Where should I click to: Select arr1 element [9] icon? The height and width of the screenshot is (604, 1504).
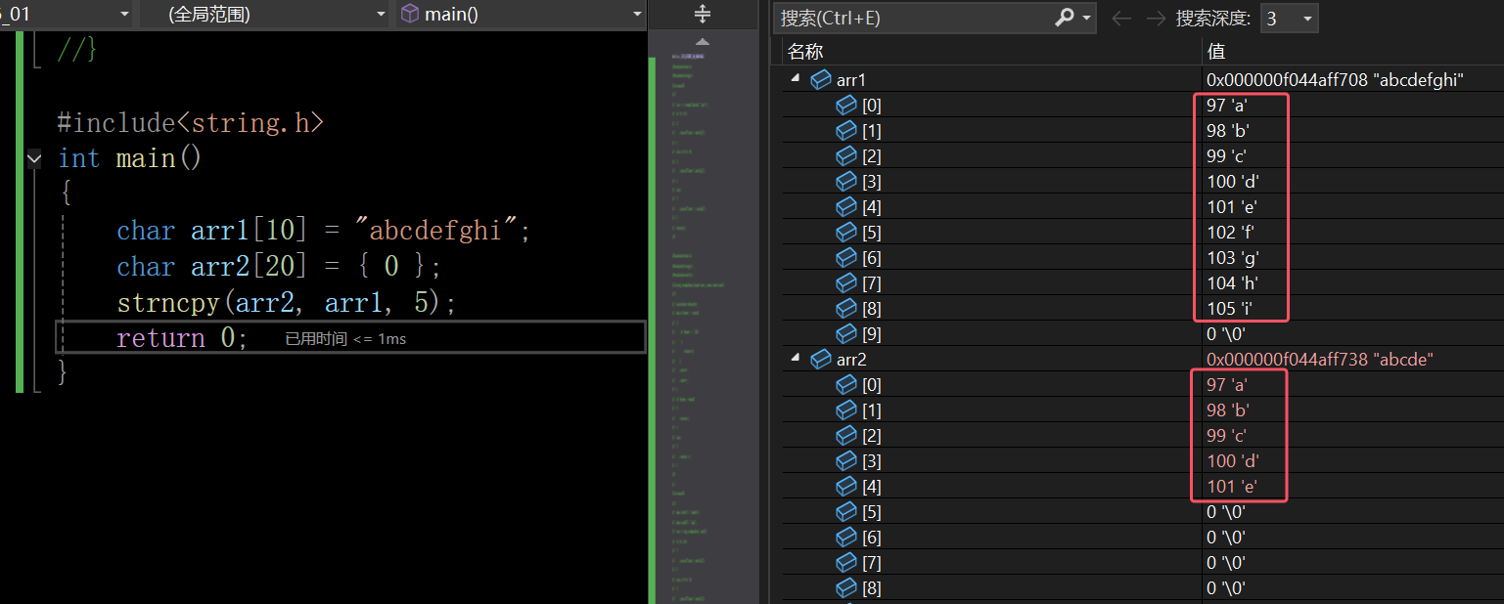[x=845, y=334]
